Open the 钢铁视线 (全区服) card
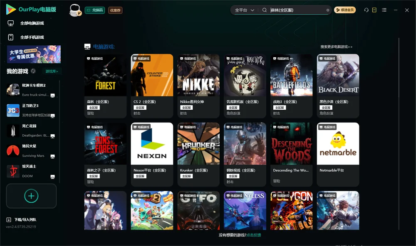Viewport: 416px width, 246px height. point(245,155)
